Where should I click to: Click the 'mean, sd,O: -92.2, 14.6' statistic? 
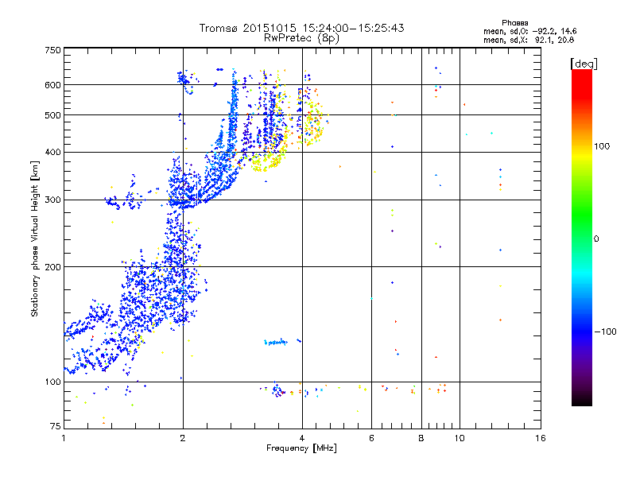(x=529, y=31)
